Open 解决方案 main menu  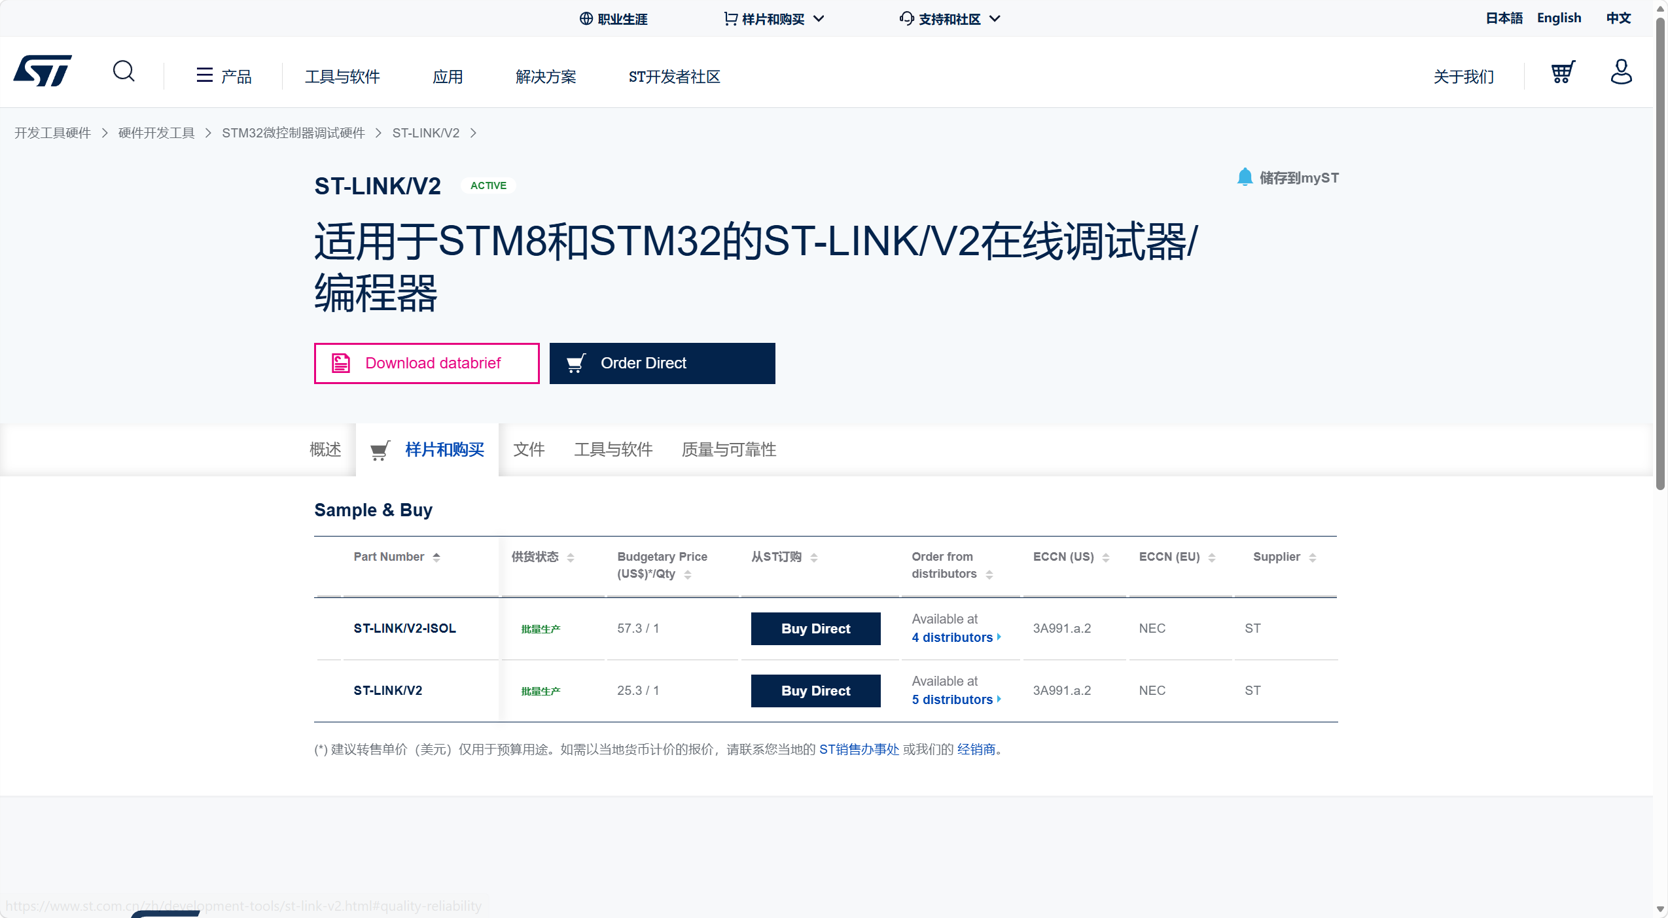coord(546,77)
